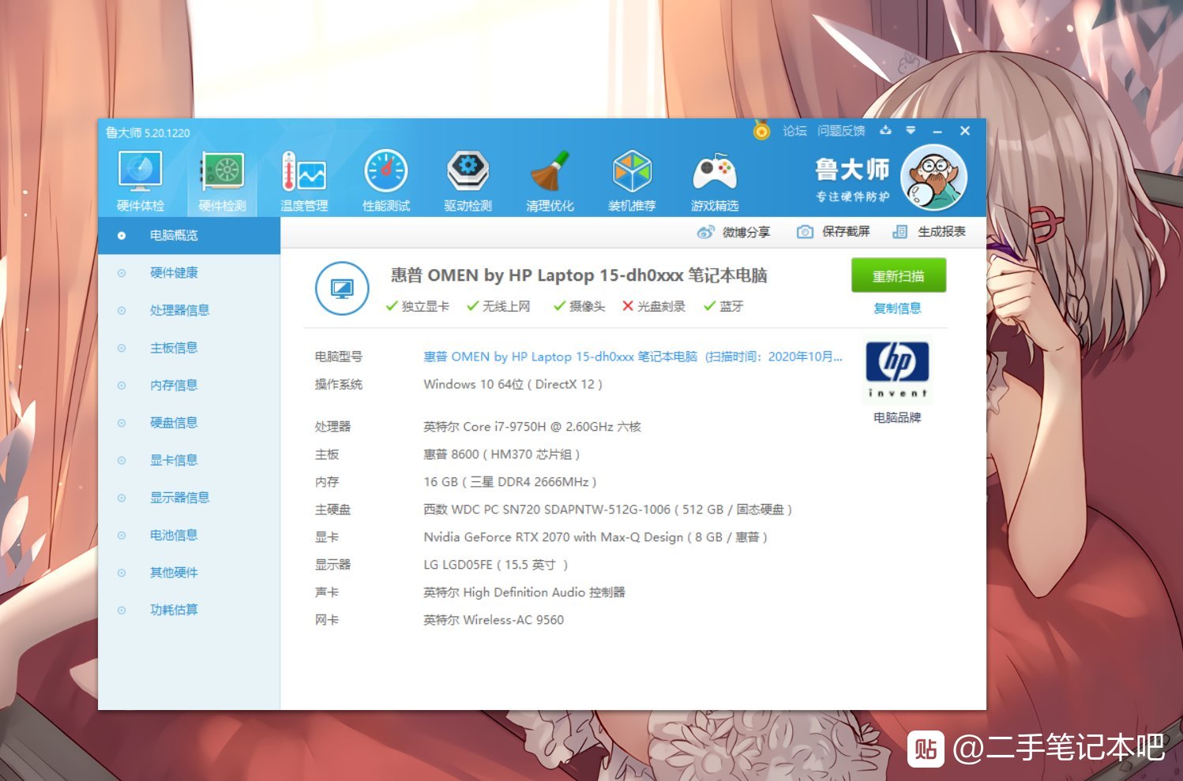
Task: Click the gold medal icon in title bar
Action: 761,130
